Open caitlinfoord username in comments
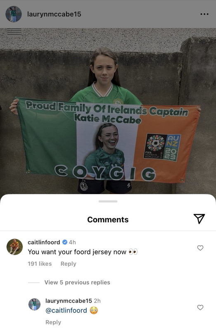 coord(44,242)
